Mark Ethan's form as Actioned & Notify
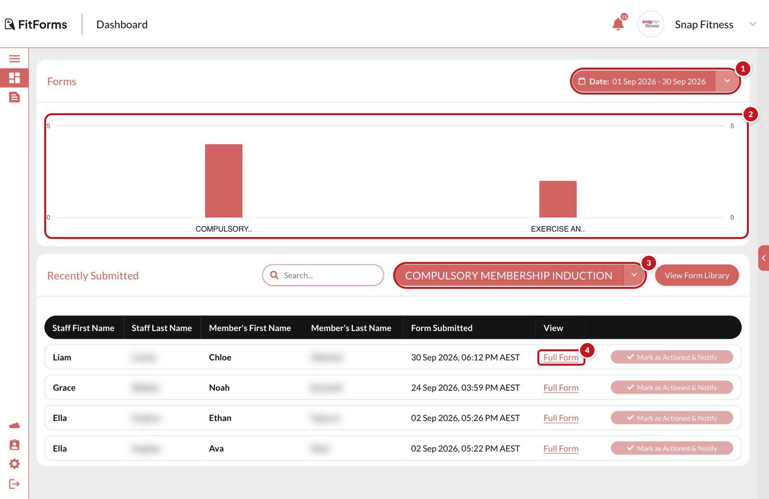 point(672,418)
